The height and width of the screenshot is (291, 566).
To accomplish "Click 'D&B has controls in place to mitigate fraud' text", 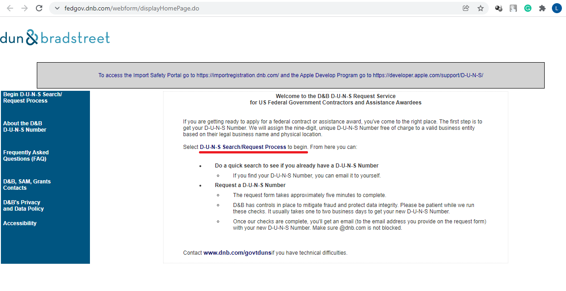I will [x=353, y=208].
